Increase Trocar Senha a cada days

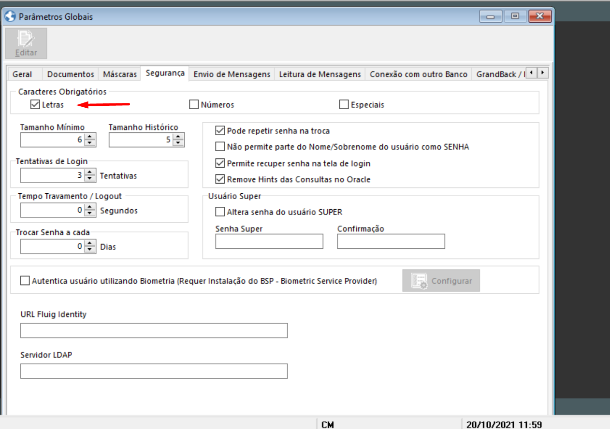[90, 243]
